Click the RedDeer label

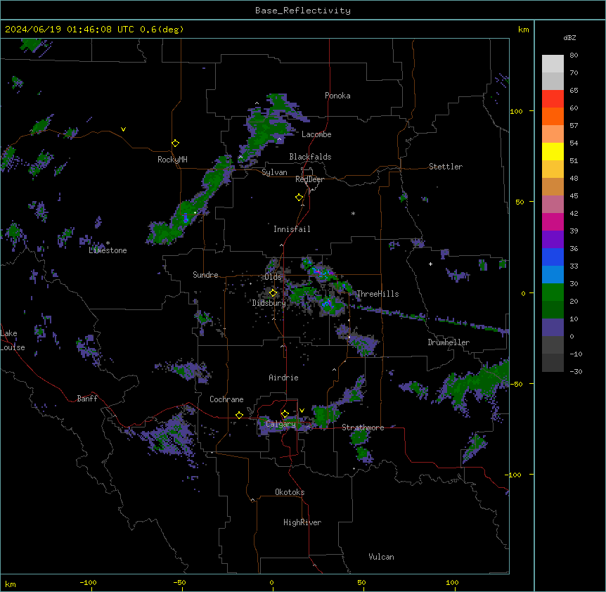(x=309, y=179)
